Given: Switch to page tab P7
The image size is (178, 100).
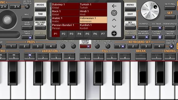Looking at the screenshot, I should pos(103,34).
